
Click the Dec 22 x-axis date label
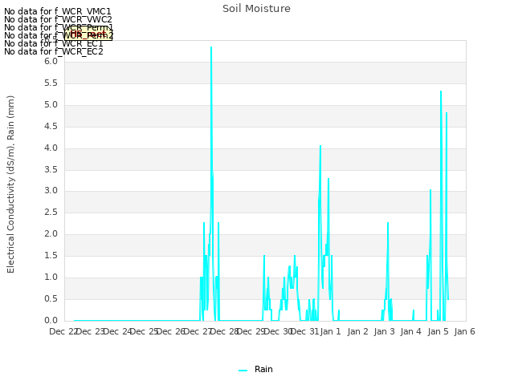[x=63, y=331]
